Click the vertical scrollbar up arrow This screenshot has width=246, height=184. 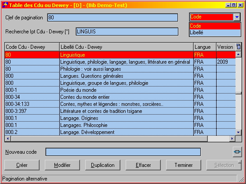238,54
